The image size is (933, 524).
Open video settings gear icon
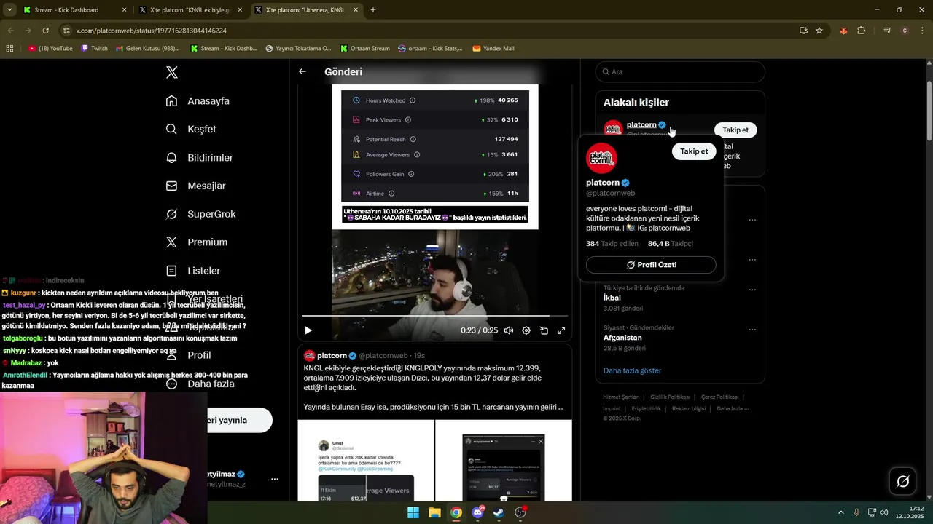point(526,330)
